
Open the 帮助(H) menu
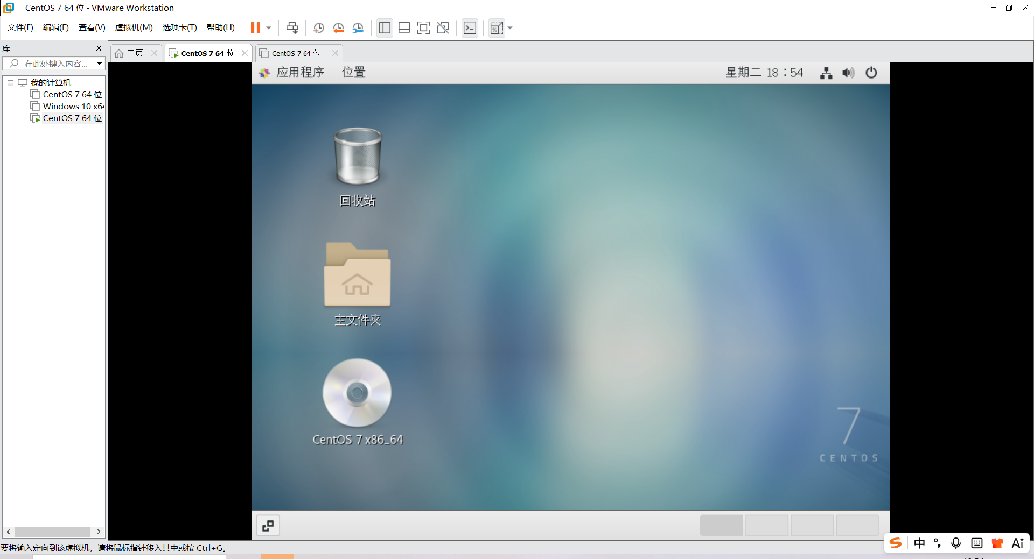(x=221, y=27)
